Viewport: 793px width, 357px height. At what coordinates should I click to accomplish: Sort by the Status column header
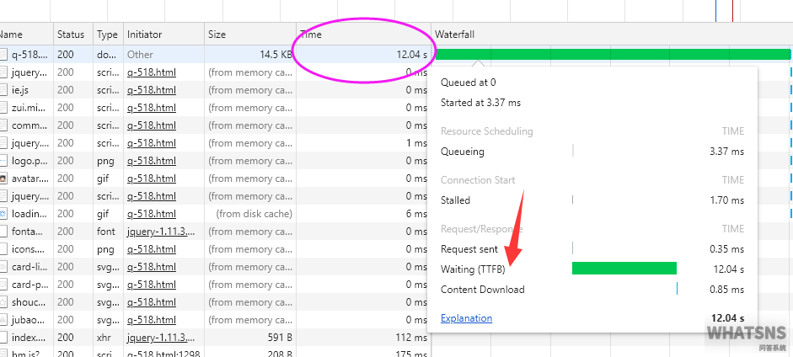point(71,35)
